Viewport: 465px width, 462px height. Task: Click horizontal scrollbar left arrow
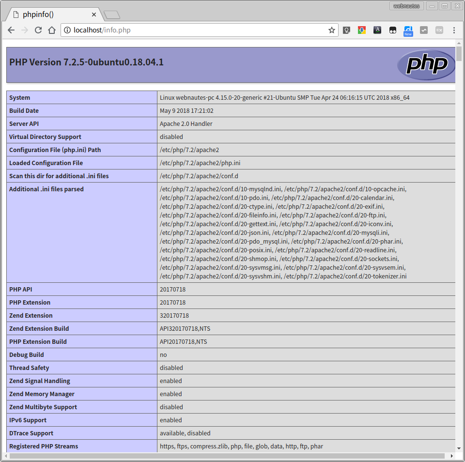pos(6,456)
